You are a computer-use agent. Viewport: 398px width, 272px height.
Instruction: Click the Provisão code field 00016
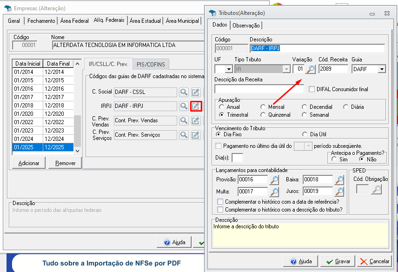click(252, 179)
